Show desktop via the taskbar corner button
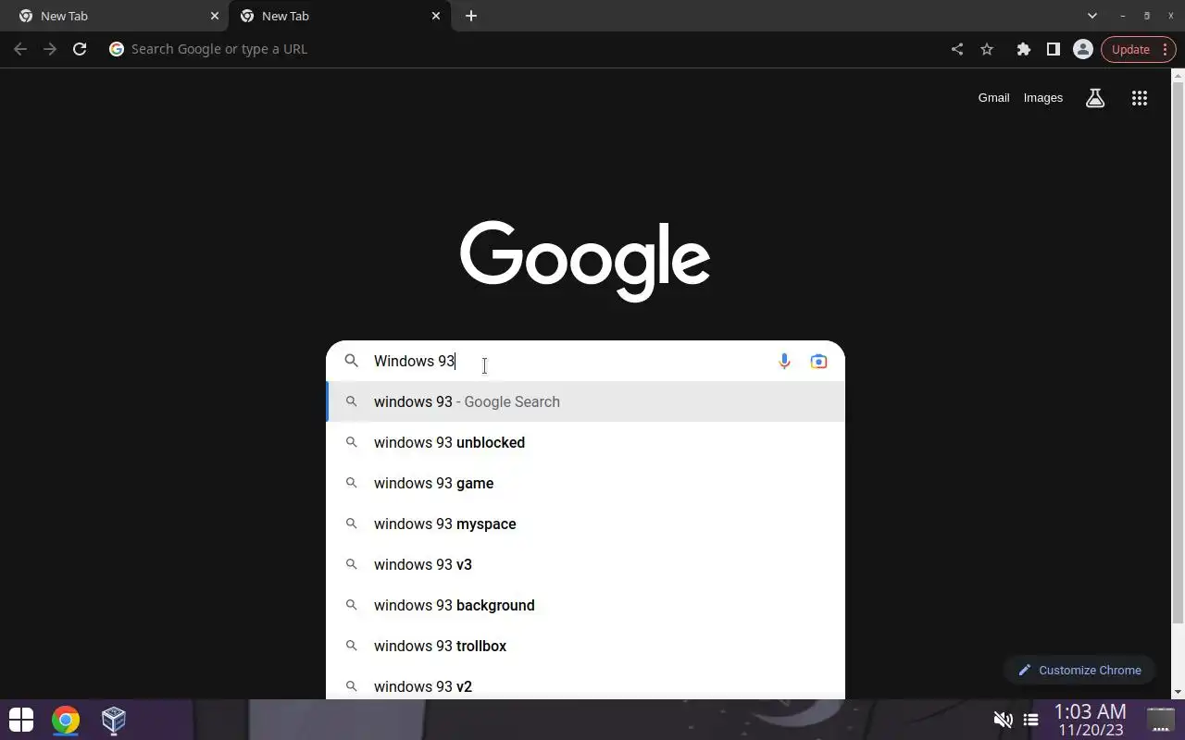The height and width of the screenshot is (740, 1185). (x=1160, y=719)
